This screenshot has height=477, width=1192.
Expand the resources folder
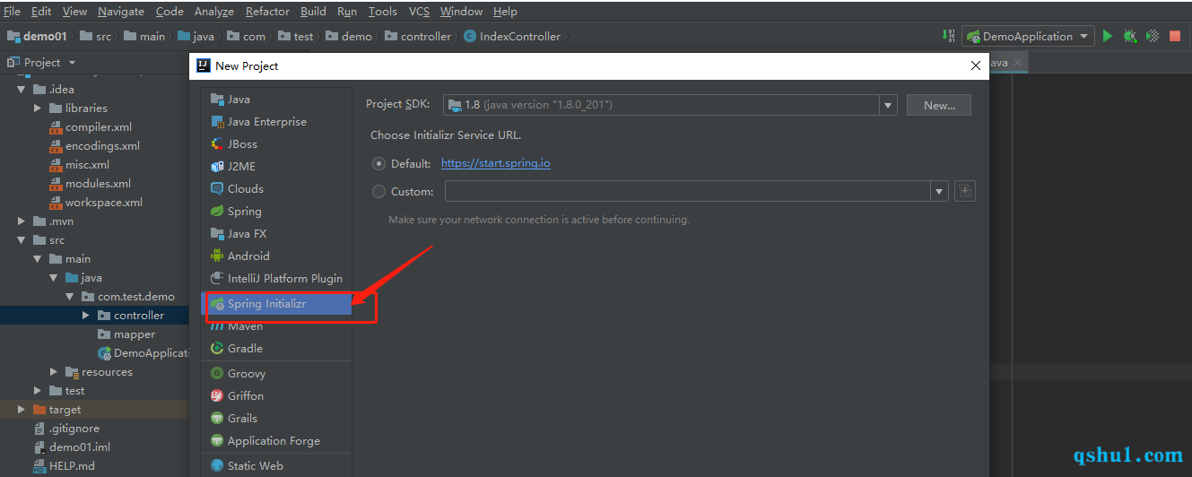[x=54, y=371]
